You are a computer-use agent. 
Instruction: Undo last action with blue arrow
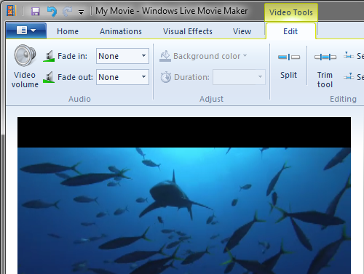click(x=52, y=11)
